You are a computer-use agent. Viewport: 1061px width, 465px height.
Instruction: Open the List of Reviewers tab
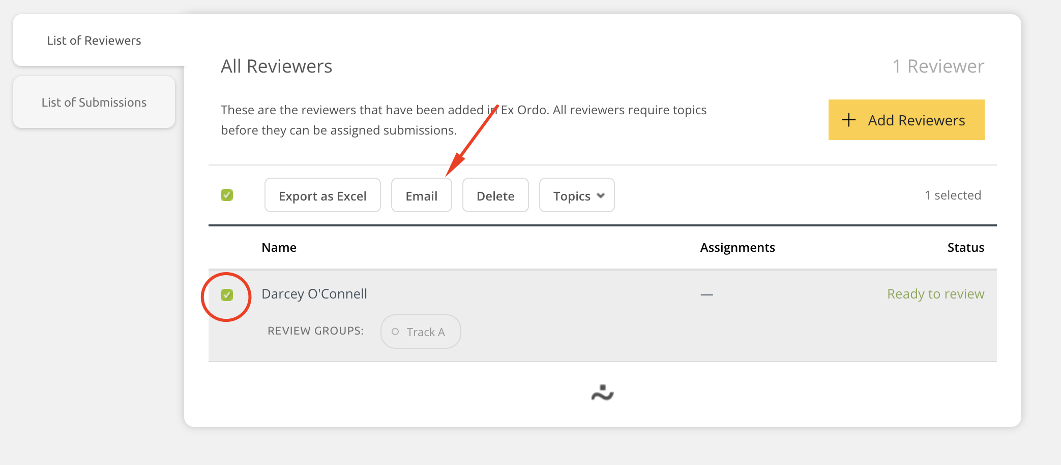(94, 41)
